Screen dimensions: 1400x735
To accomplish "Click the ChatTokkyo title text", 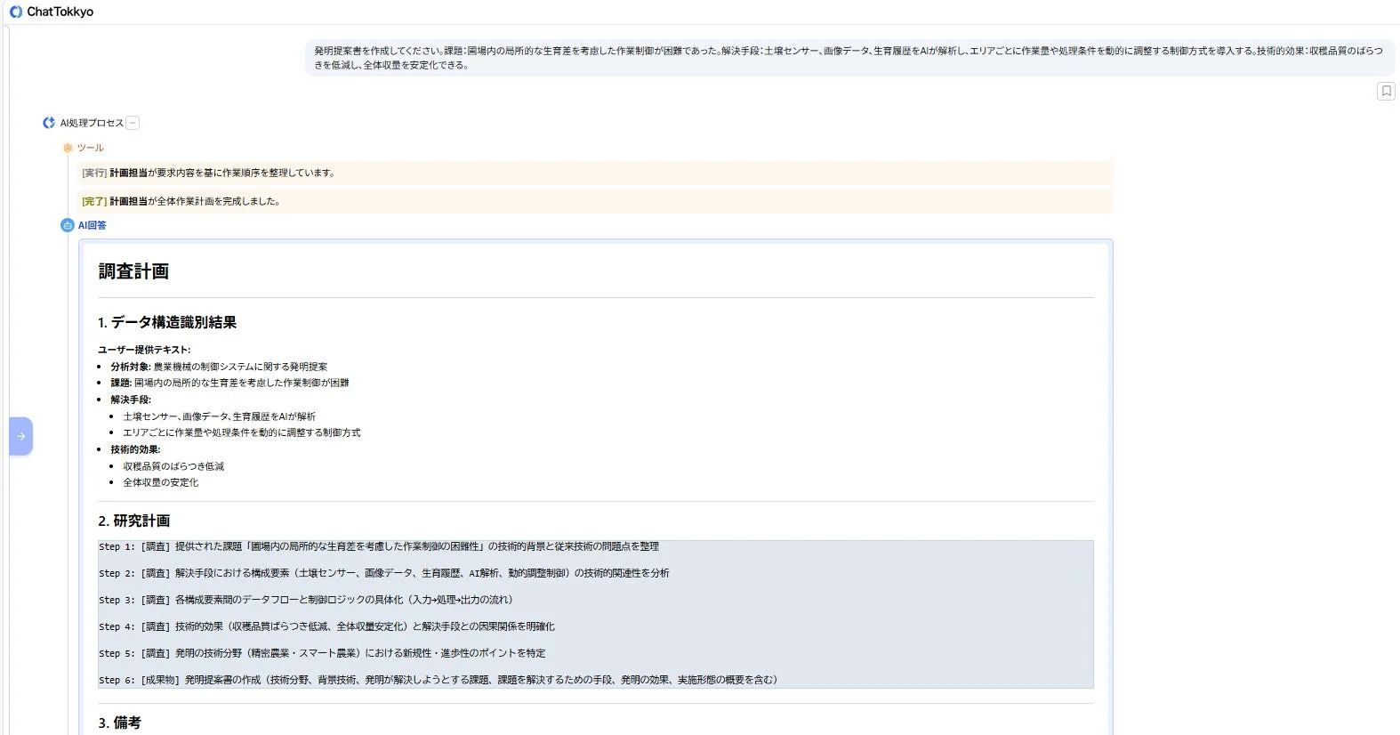I will [x=60, y=12].
